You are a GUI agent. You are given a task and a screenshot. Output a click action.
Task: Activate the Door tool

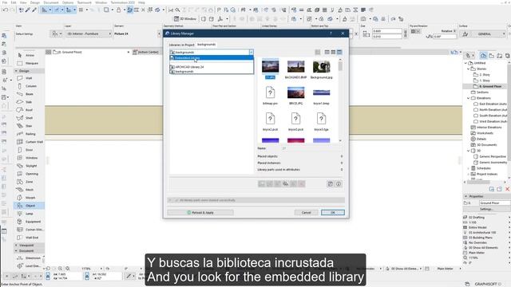click(x=30, y=150)
